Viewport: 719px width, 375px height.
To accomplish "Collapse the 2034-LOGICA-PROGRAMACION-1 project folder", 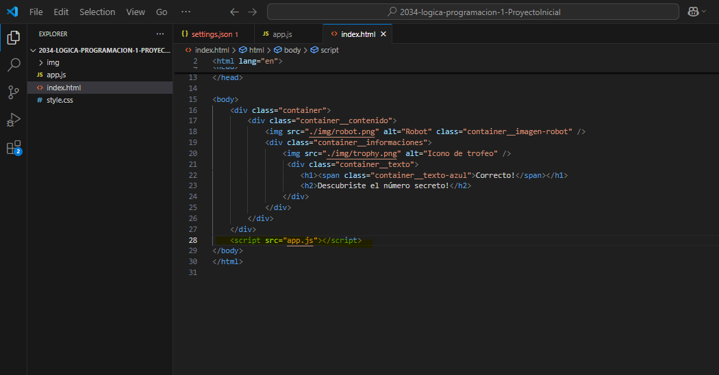I will (100, 50).
